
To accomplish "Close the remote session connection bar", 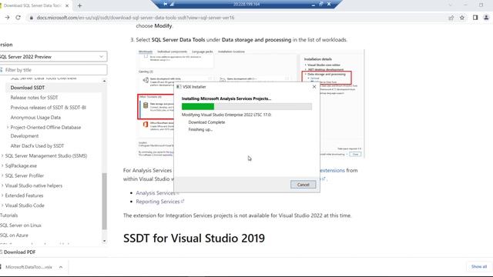I will point(329,4).
